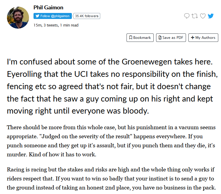Save the thread as PDF
This screenshot has height=194, width=221.
coord(171,38)
